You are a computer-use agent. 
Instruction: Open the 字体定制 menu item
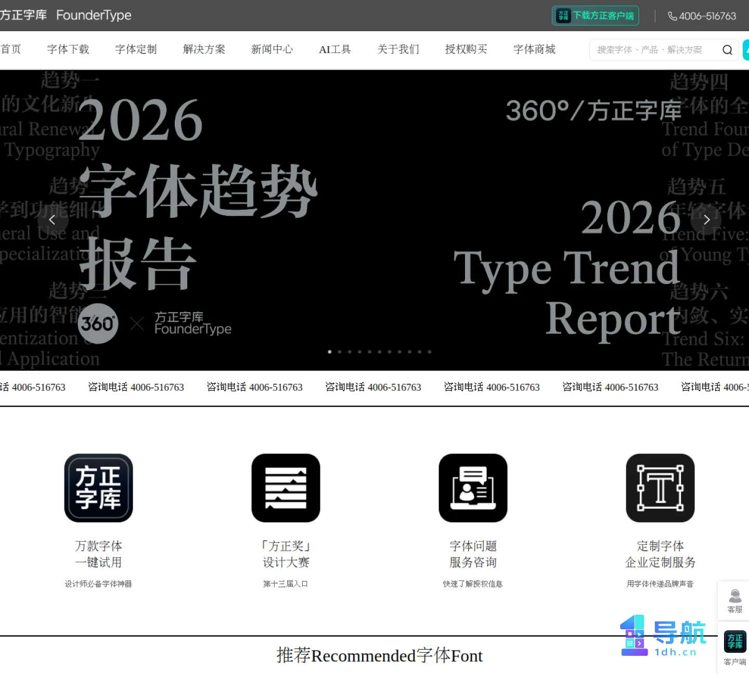[x=136, y=49]
